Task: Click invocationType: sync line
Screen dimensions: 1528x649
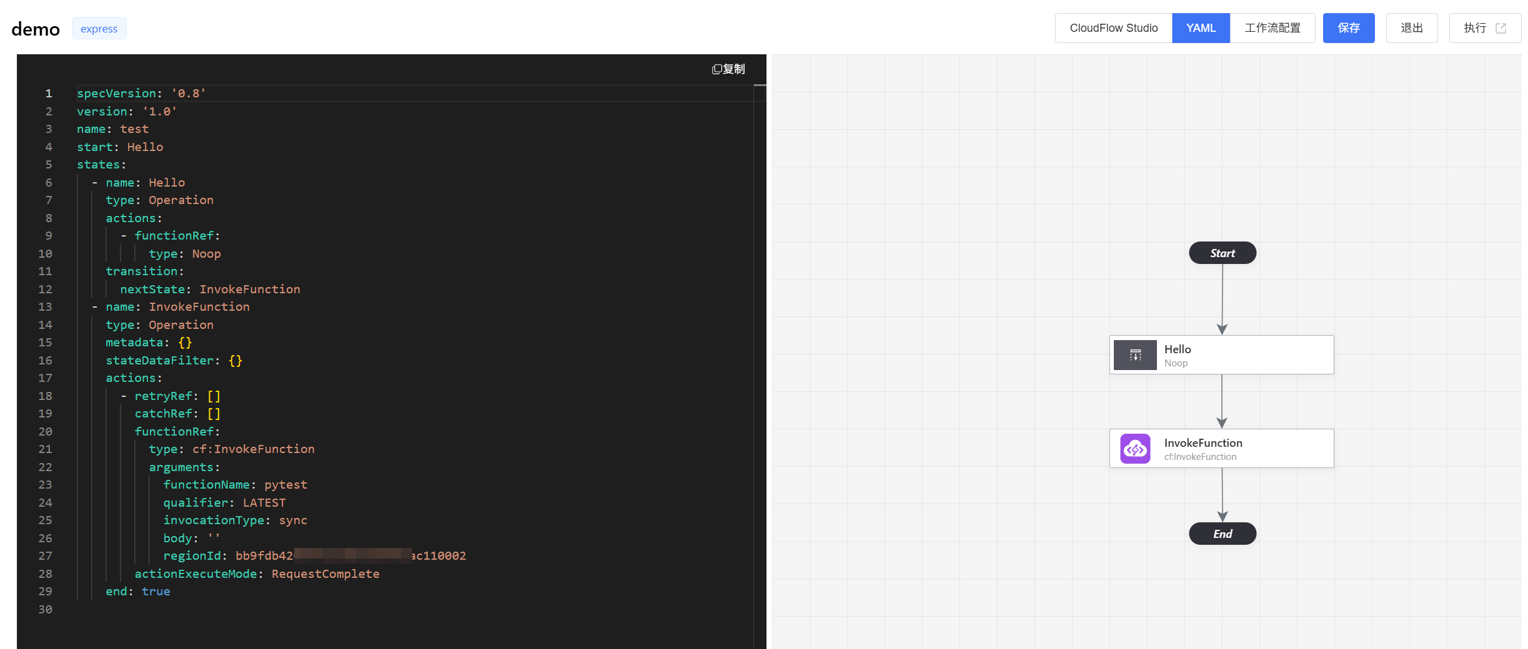Action: 235,520
